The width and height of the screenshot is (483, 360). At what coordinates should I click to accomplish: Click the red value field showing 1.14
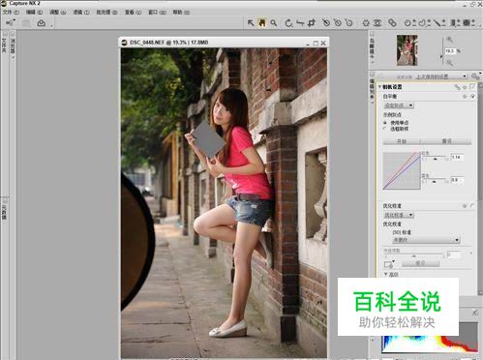tap(457, 157)
